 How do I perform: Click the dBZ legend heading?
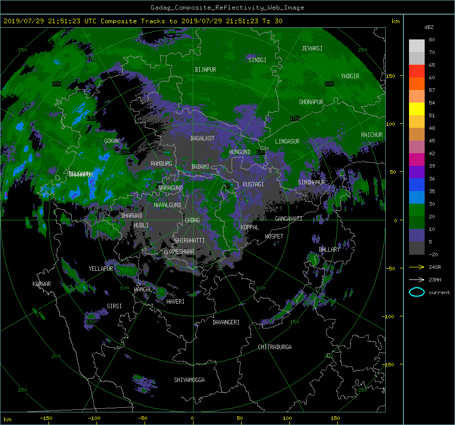click(429, 27)
